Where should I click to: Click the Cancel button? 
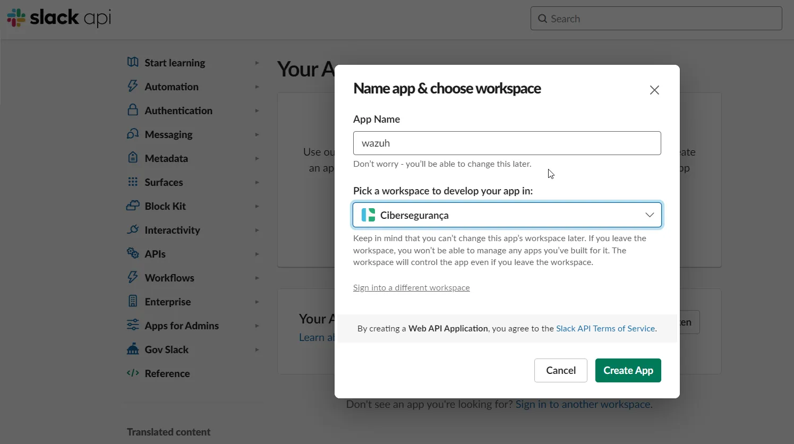point(561,370)
